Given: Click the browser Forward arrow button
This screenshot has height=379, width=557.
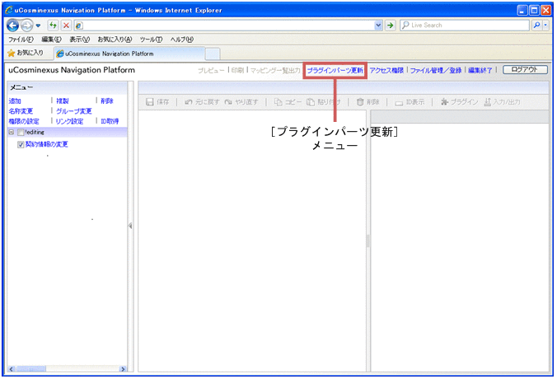Looking at the screenshot, I should pyautogui.click(x=28, y=26).
